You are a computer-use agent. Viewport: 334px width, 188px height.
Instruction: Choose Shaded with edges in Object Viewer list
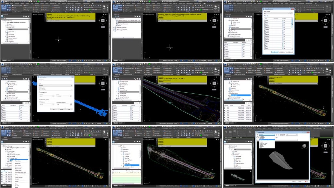point(263,143)
